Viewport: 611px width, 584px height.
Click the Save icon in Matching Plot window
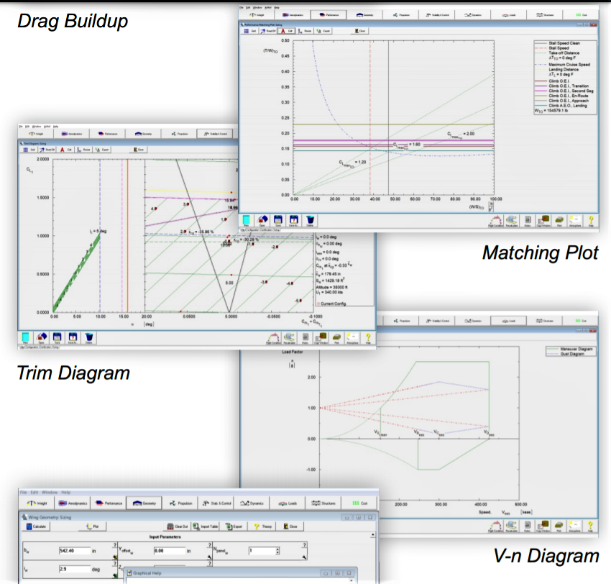click(278, 220)
